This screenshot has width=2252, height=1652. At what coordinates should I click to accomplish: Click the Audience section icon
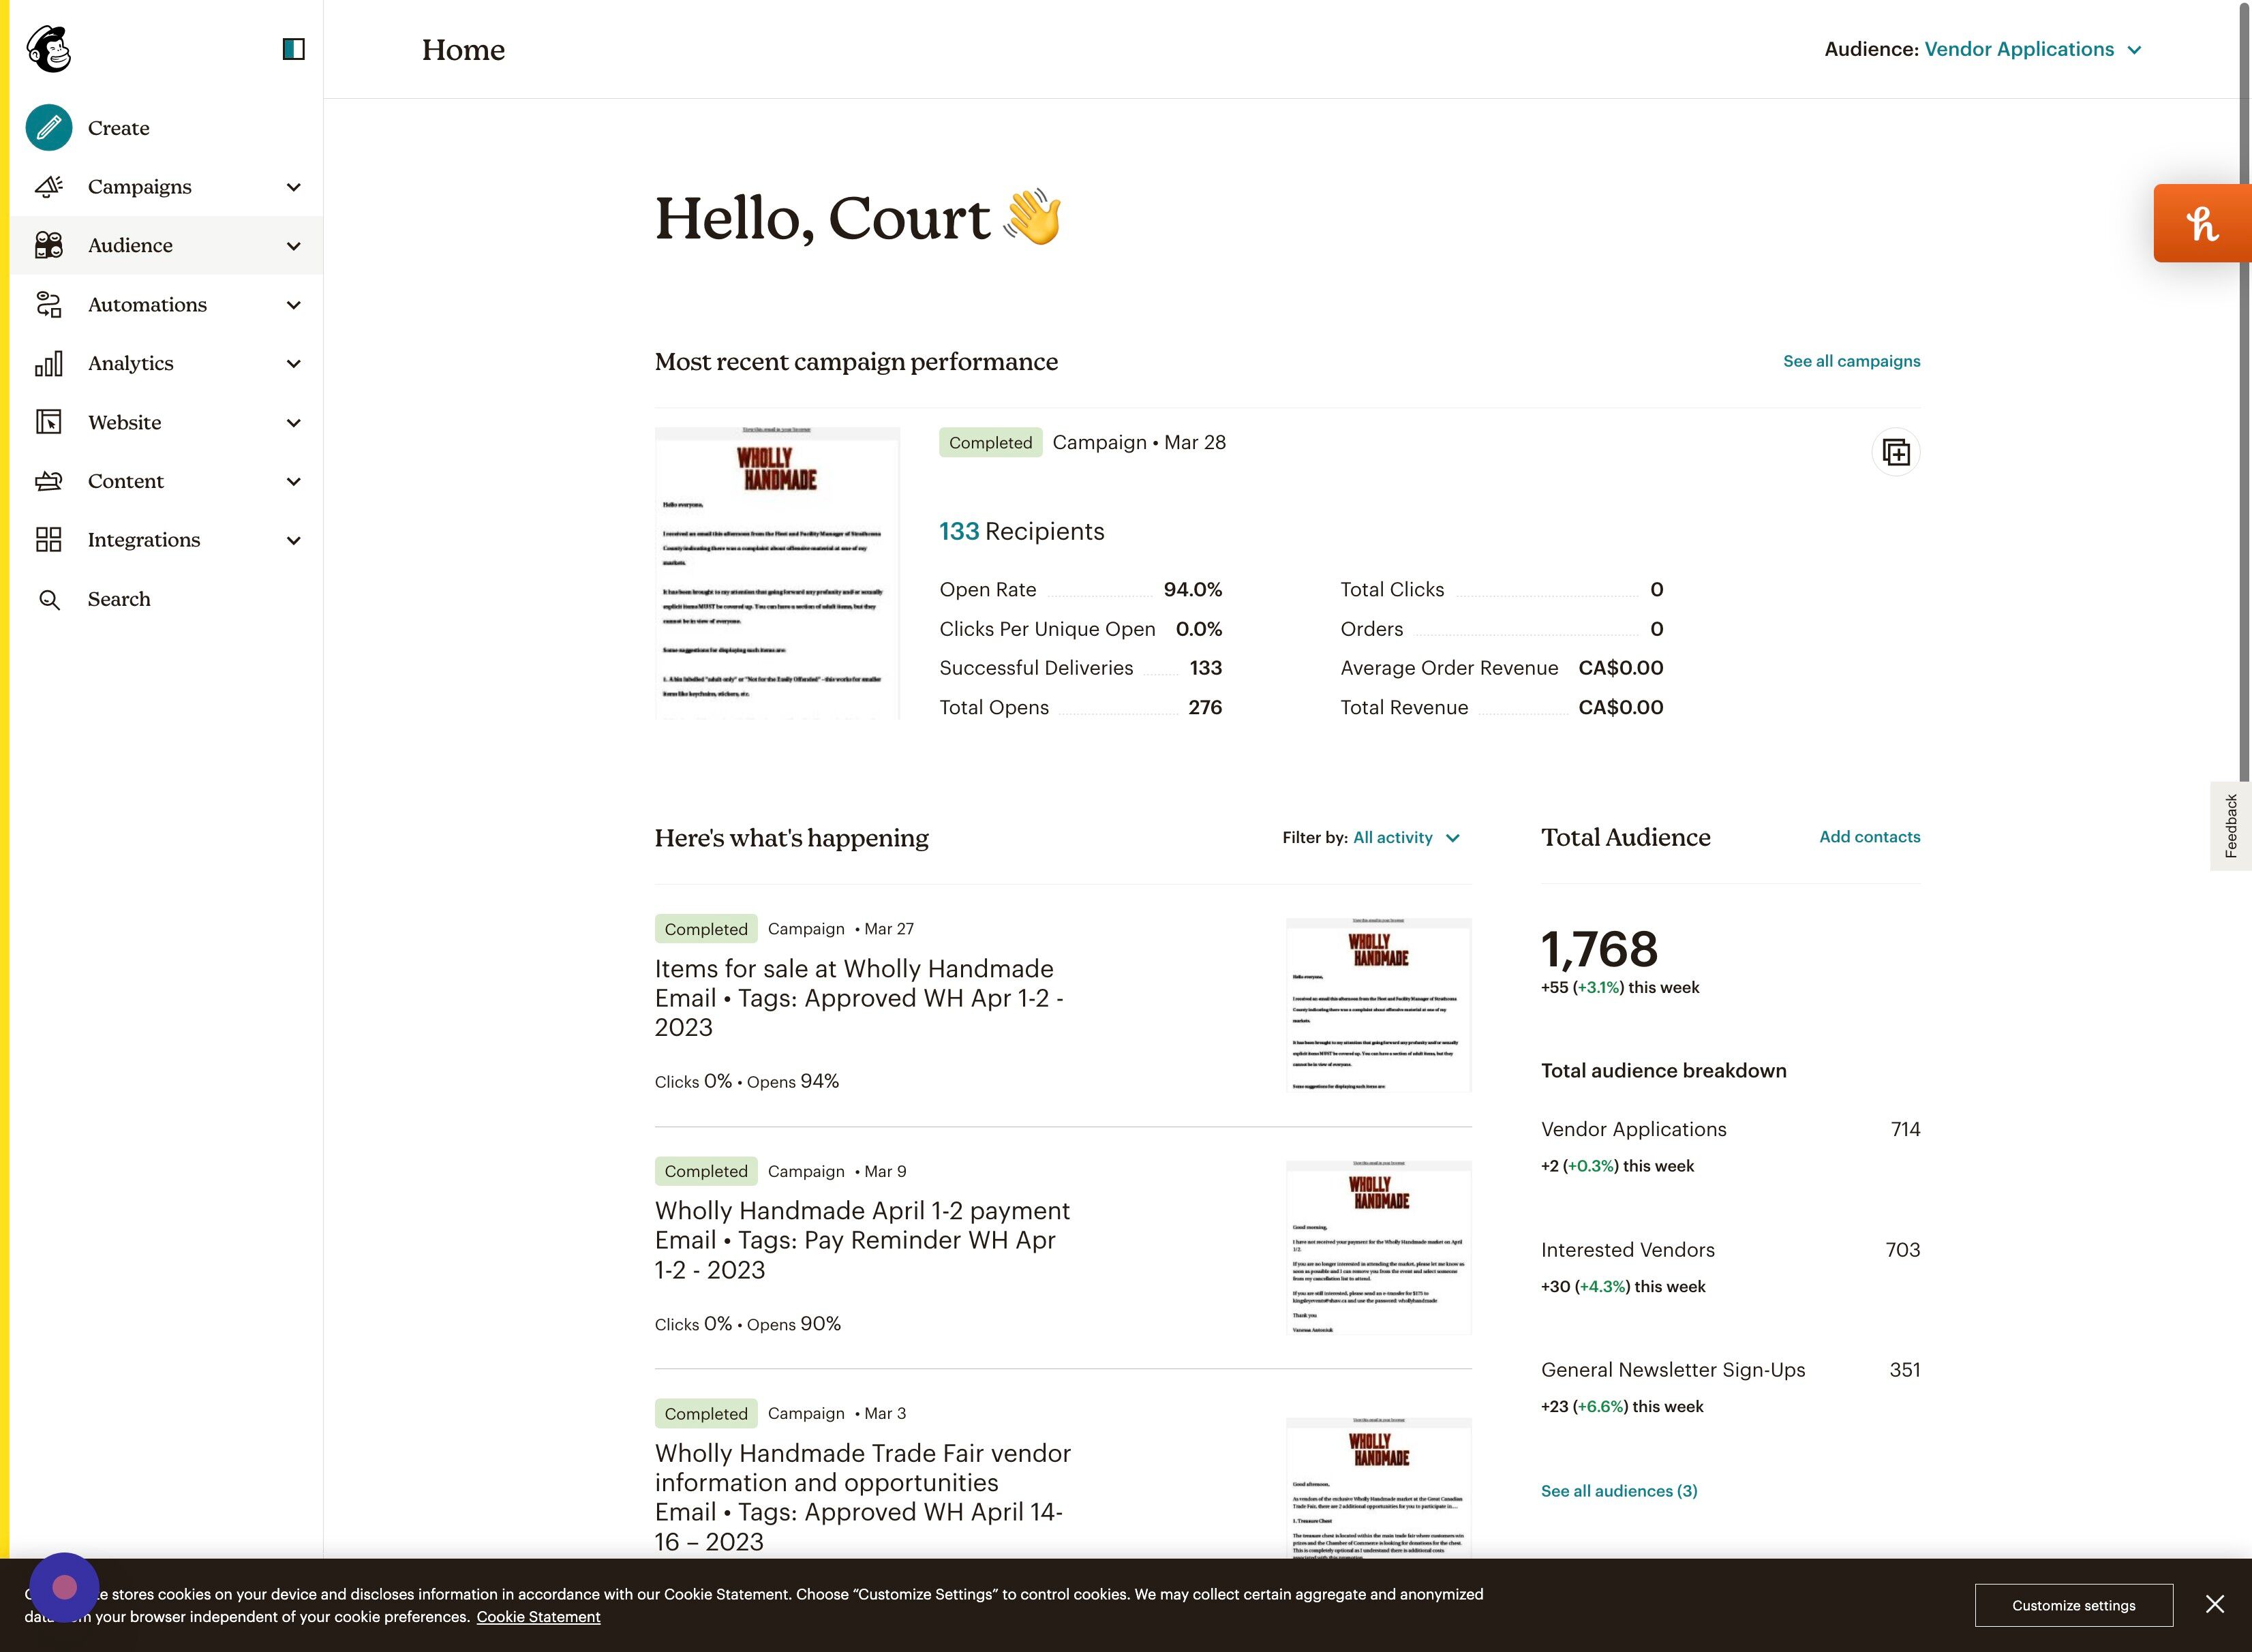tap(48, 245)
